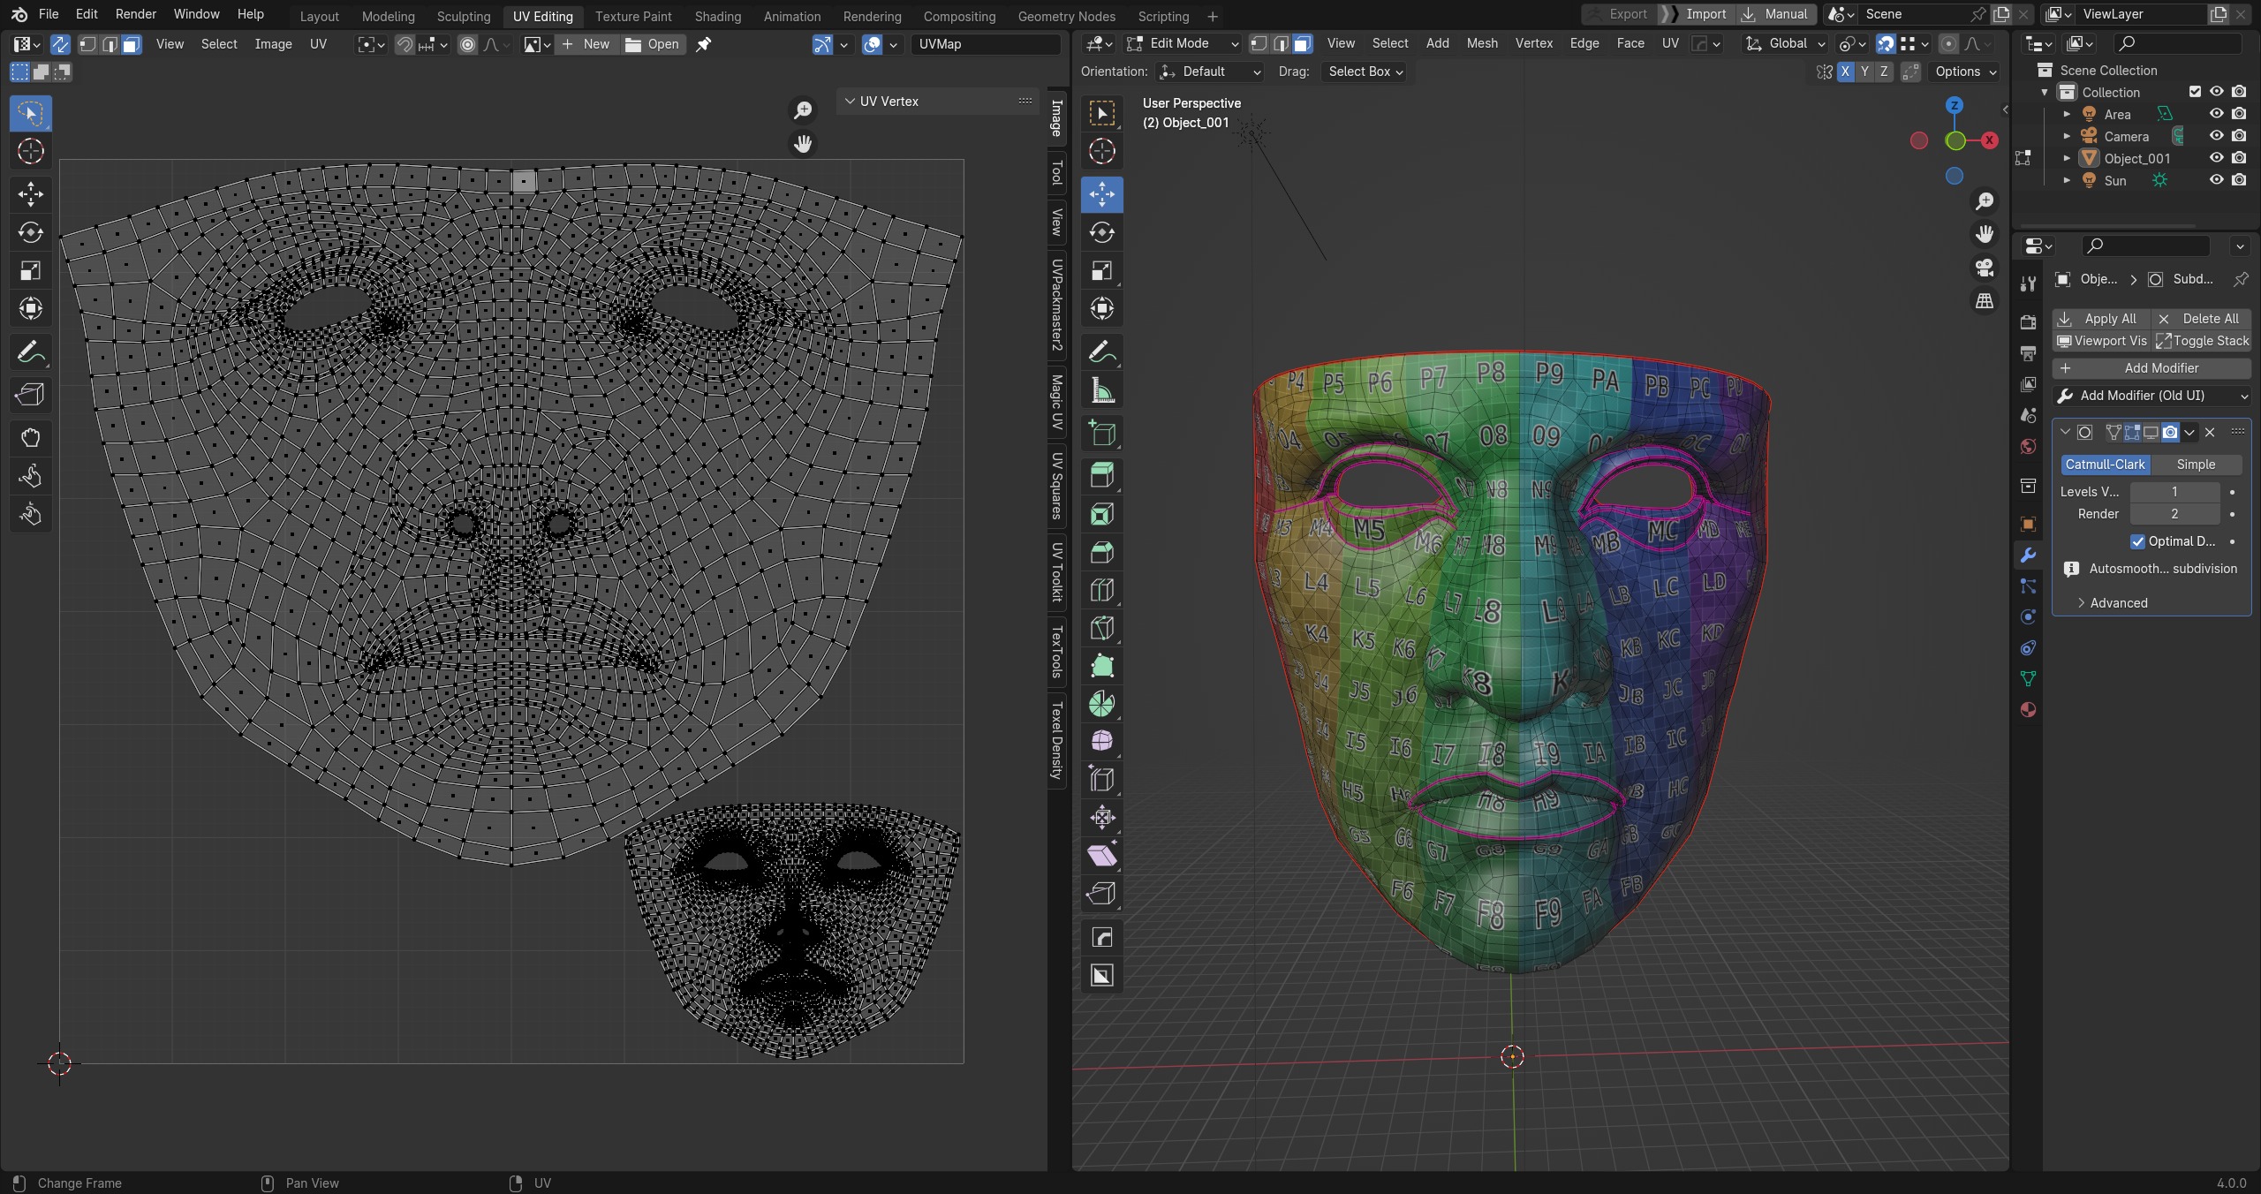
Task: Select the Poly Build tool
Action: (x=1102, y=666)
